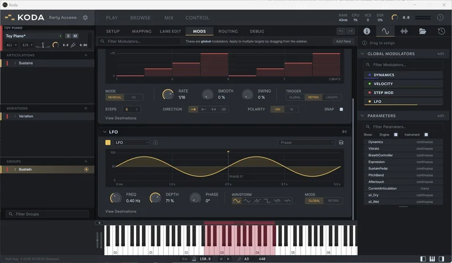Open the info sidebar tab

click(367, 31)
